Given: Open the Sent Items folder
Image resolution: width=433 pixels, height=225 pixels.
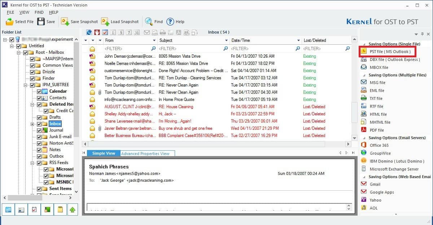Looking at the screenshot, I should [60, 189].
